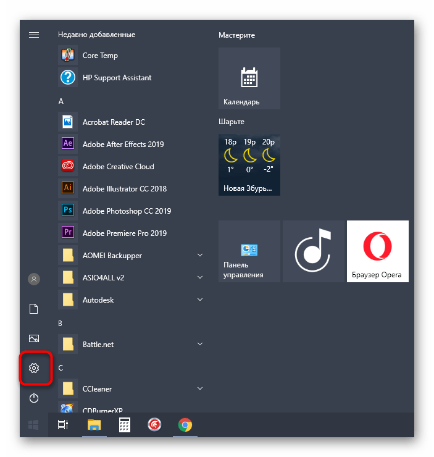Jump via letter A header
Image resolution: width=434 pixels, height=457 pixels.
61,101
